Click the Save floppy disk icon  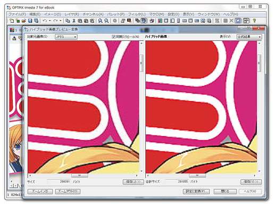click(30, 21)
